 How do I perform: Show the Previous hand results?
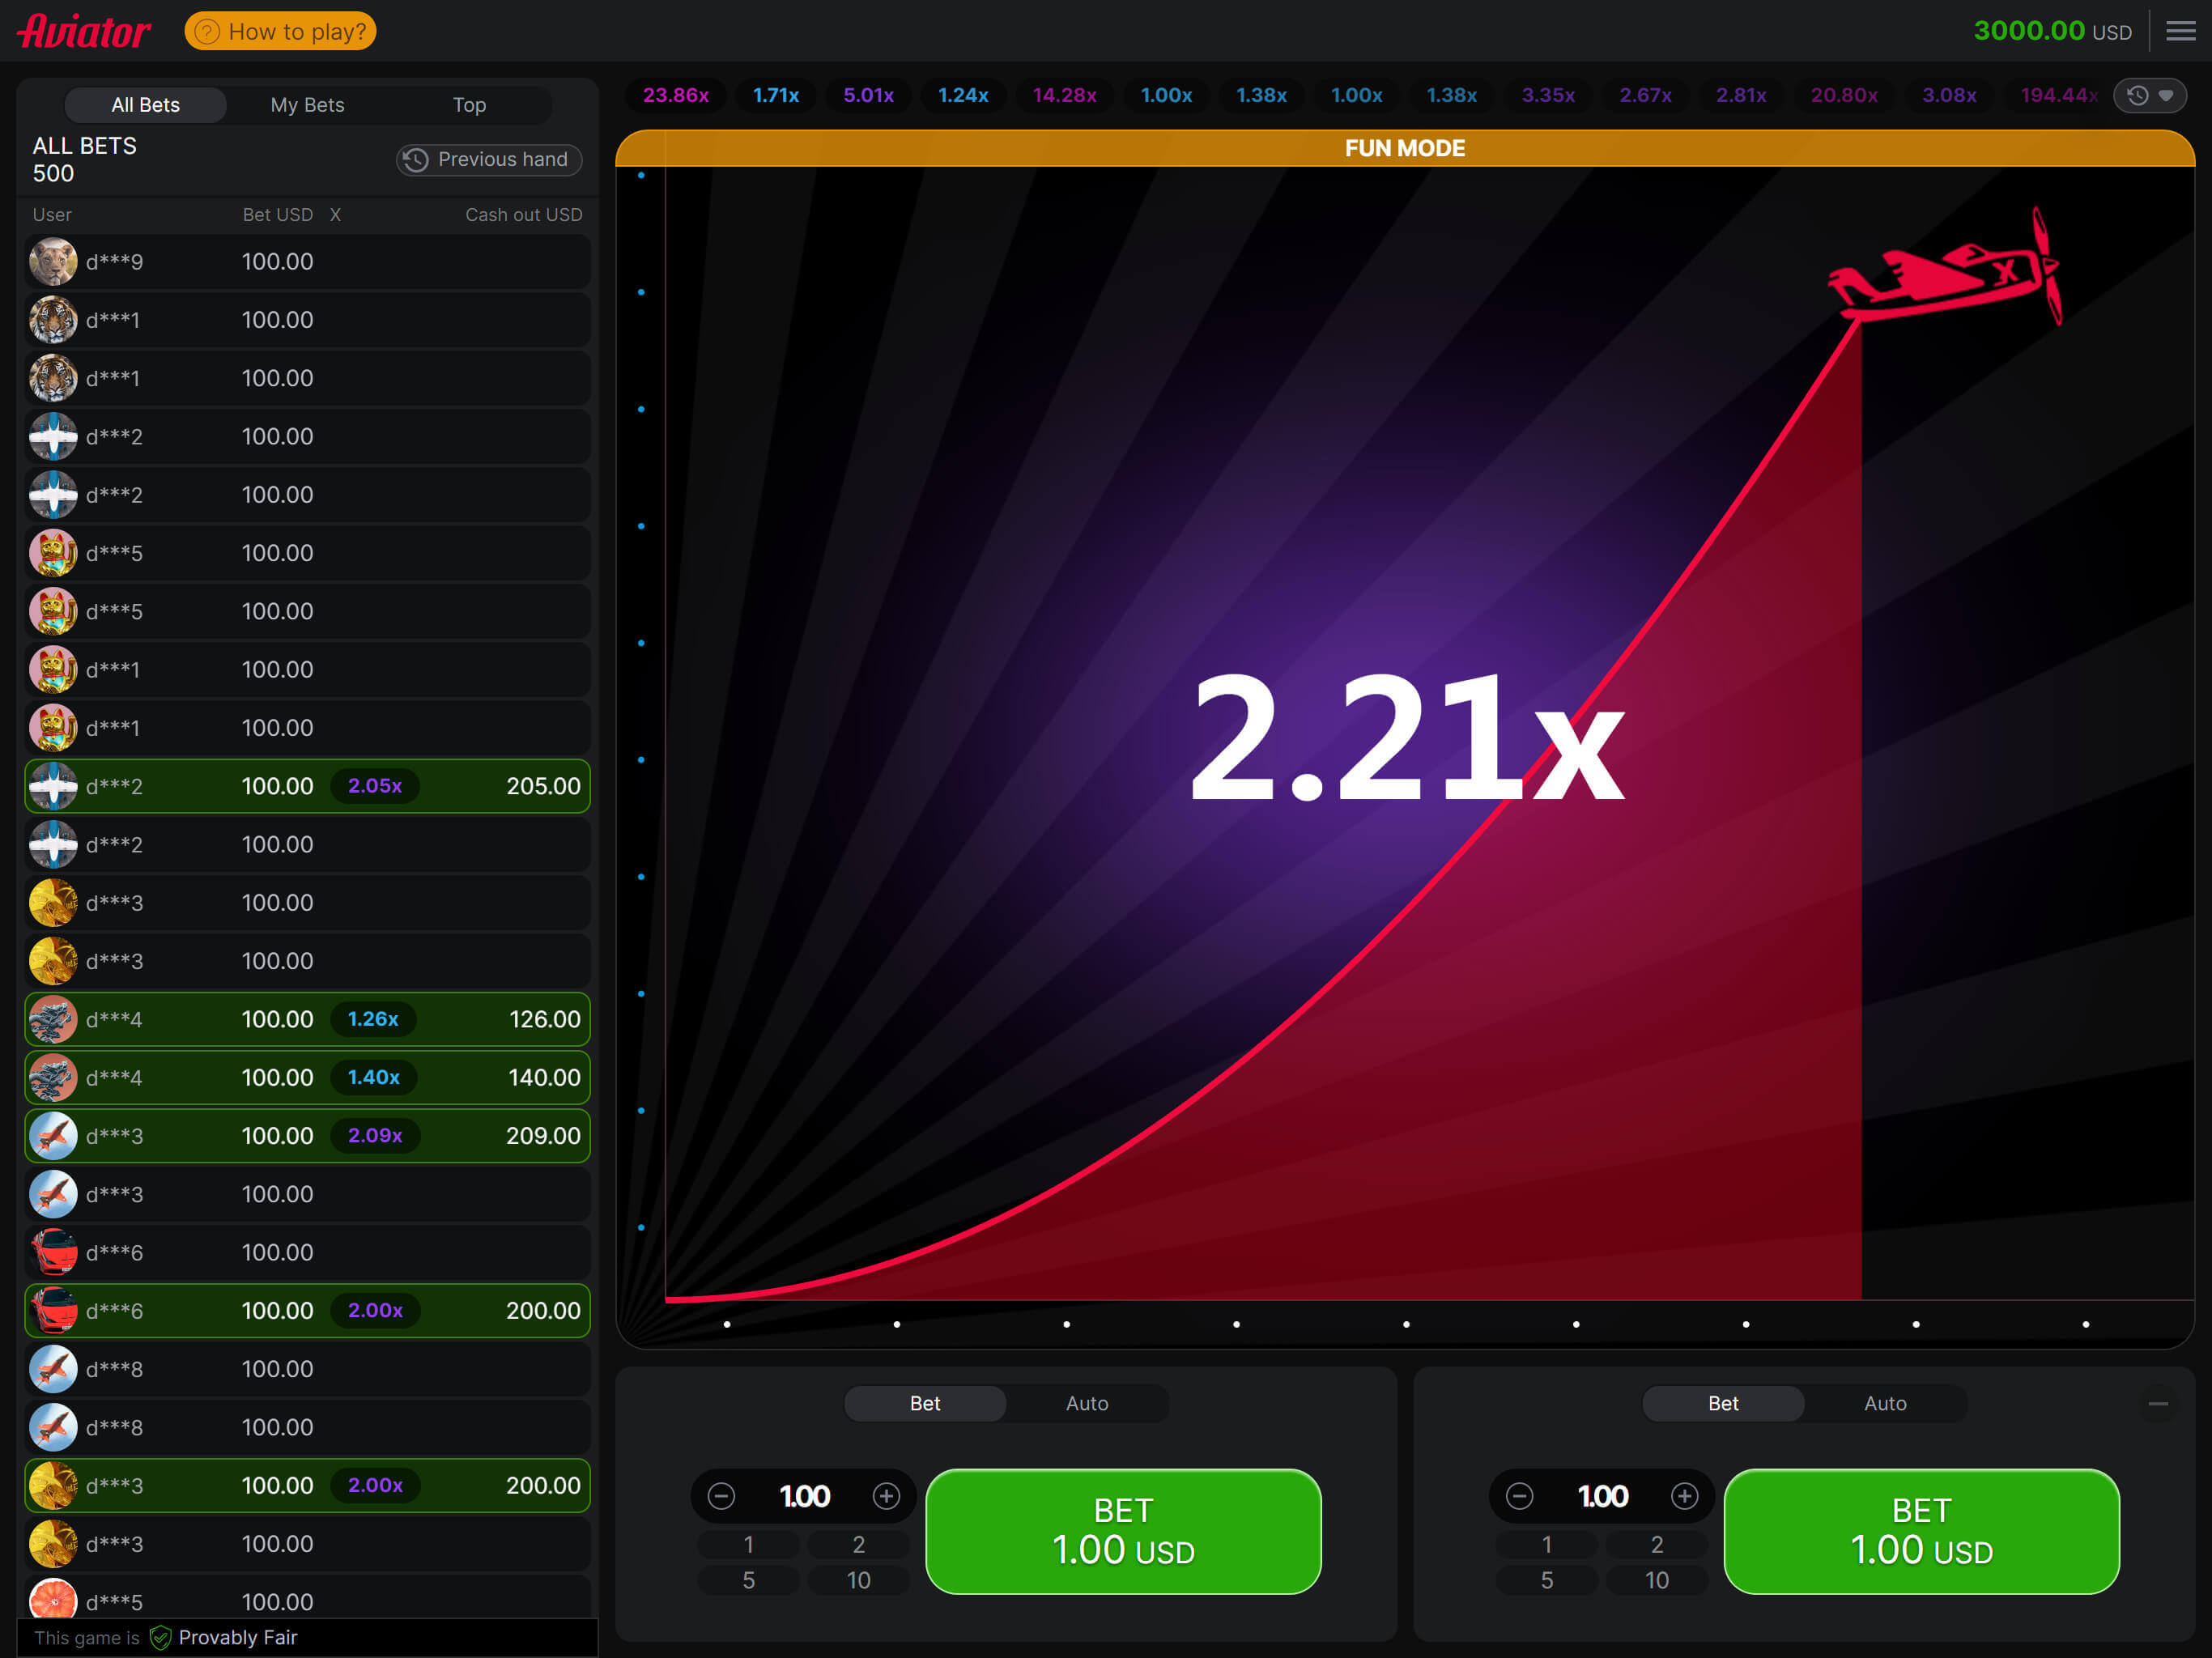click(x=488, y=160)
